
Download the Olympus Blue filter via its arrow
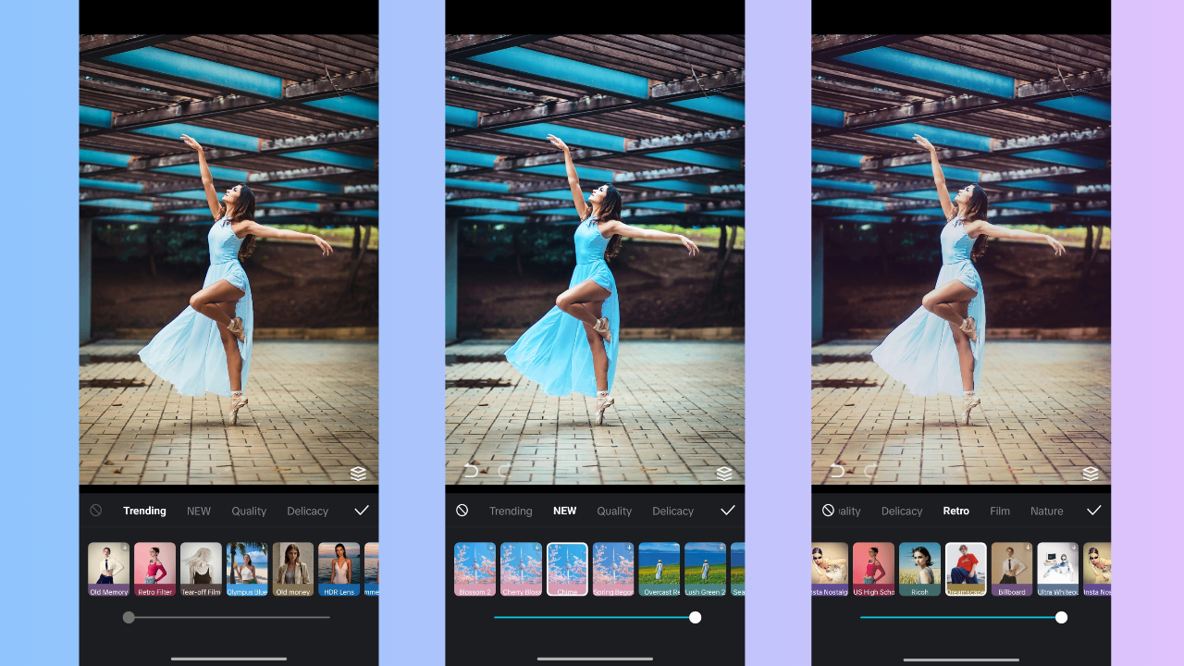[262, 549]
